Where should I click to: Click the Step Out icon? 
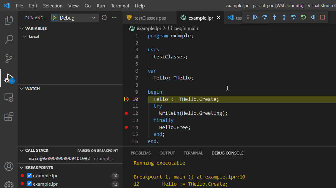click(x=284, y=17)
